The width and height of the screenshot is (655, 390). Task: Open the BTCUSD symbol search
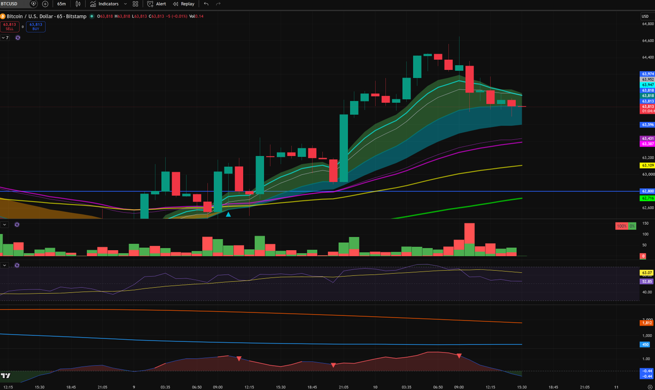(9, 4)
